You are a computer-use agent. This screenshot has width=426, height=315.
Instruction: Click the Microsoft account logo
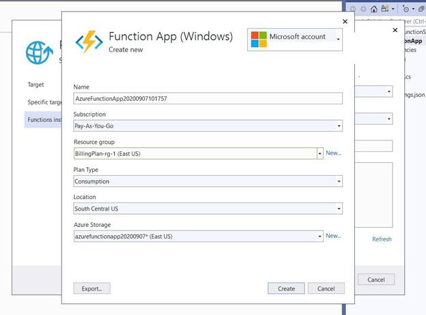click(259, 40)
